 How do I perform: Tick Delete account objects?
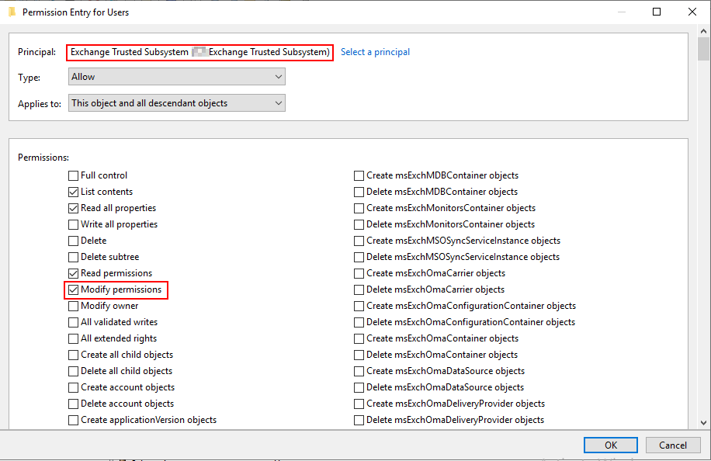point(73,404)
